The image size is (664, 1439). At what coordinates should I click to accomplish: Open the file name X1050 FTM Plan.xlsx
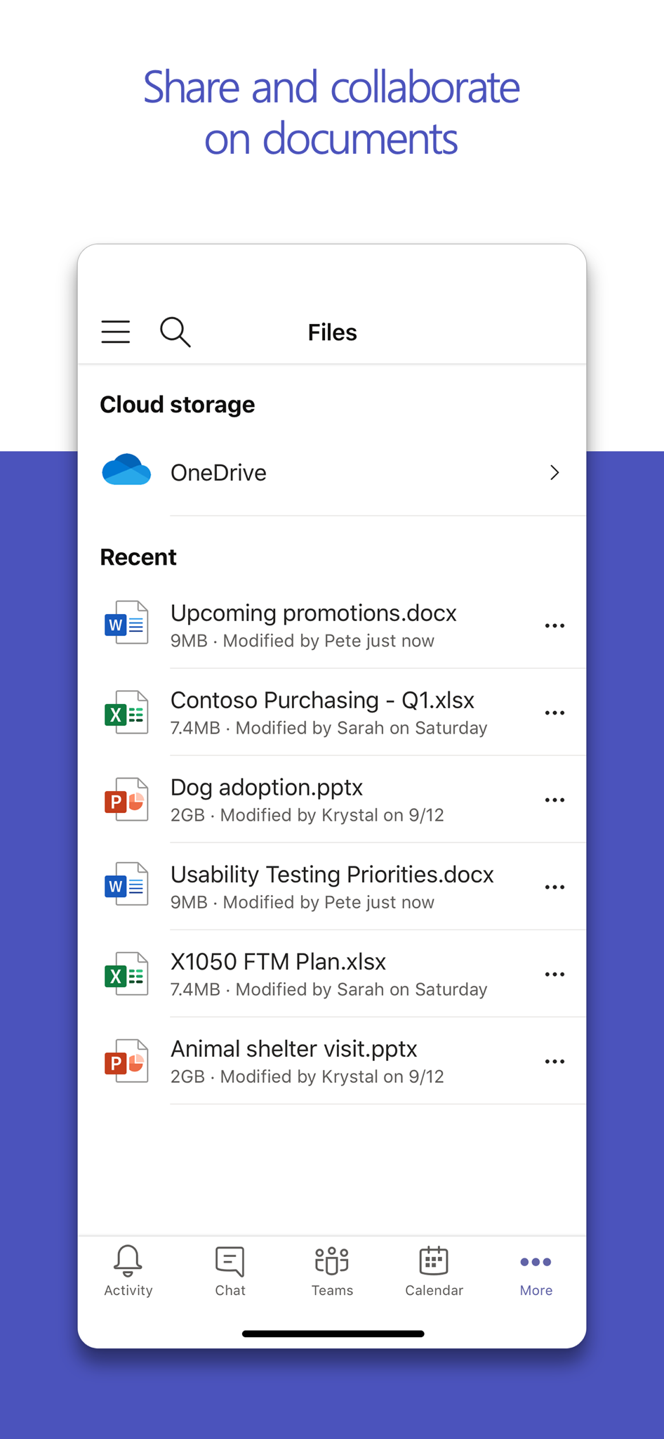(279, 962)
